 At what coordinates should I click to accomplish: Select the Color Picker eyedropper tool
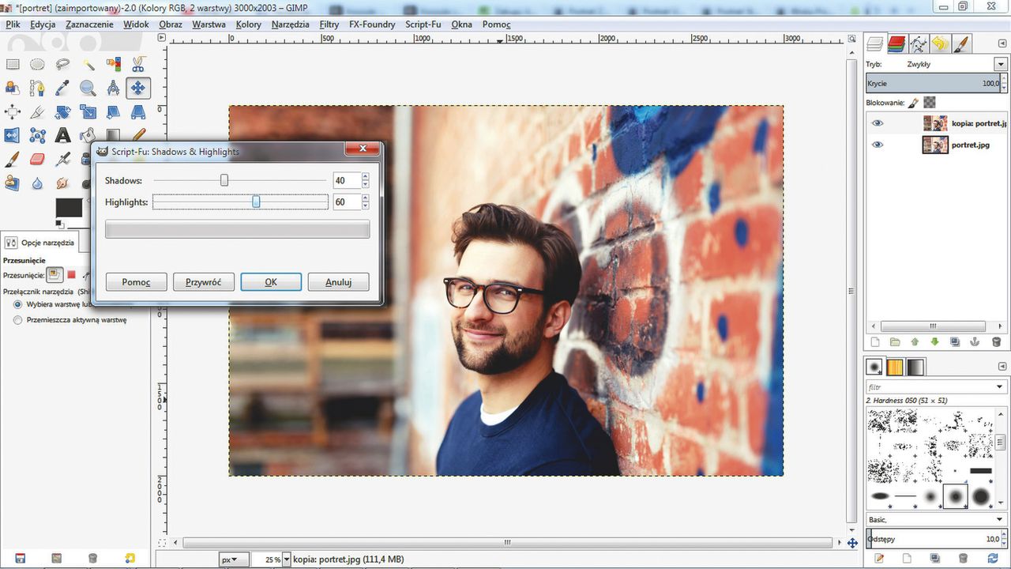(62, 89)
